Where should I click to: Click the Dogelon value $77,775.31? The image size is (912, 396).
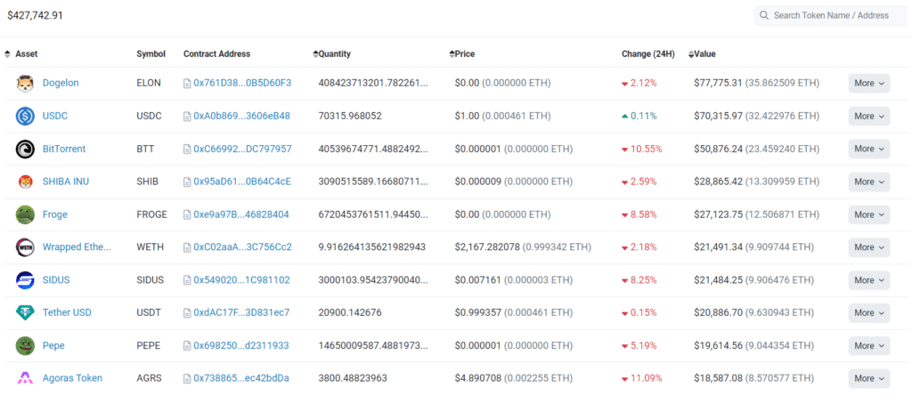pyautogui.click(x=718, y=83)
